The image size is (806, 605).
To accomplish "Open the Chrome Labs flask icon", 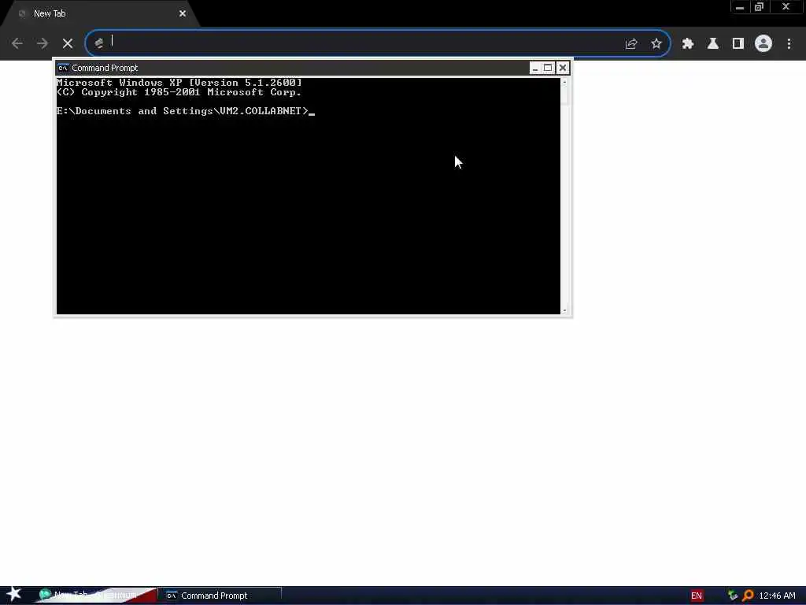I will 713,44.
